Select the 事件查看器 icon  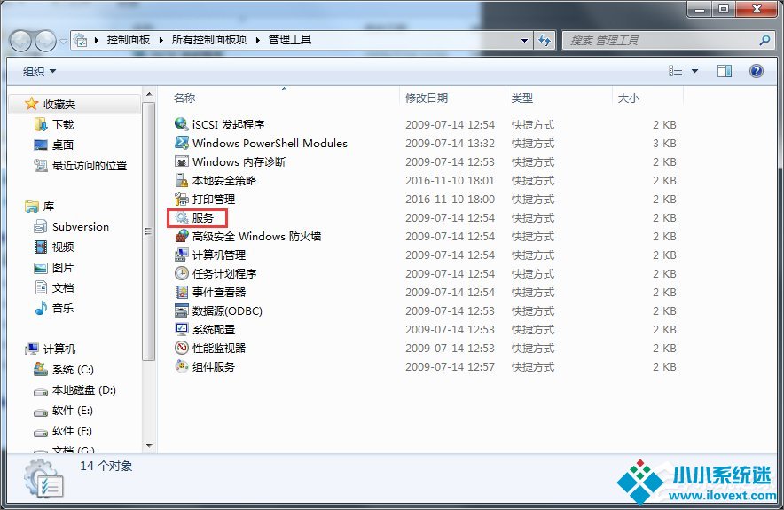coord(182,292)
